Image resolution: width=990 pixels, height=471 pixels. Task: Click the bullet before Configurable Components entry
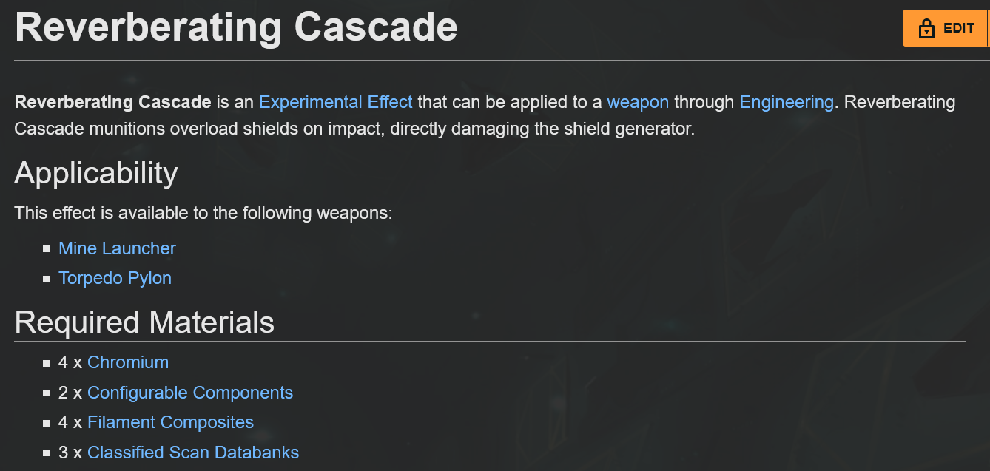(47, 393)
